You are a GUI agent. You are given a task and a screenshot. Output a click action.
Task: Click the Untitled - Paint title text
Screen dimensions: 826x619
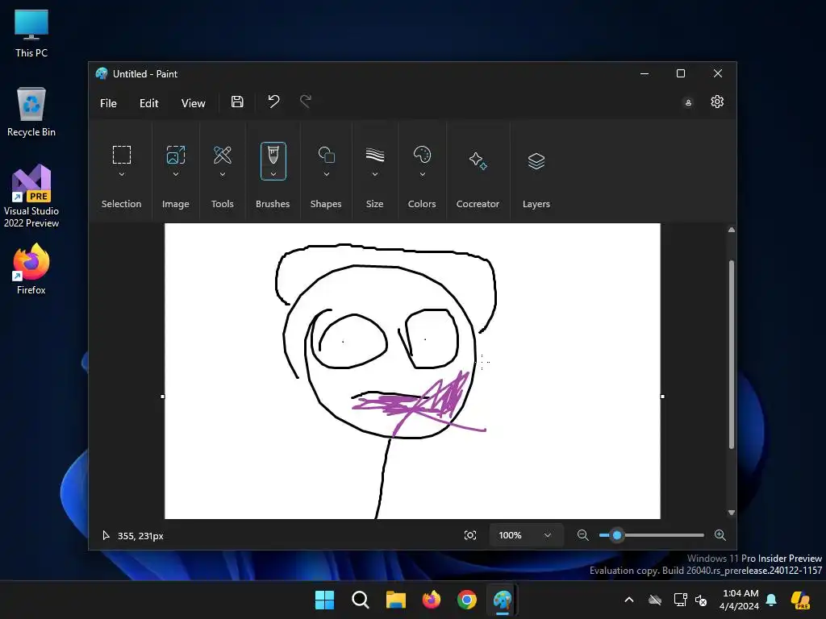pyautogui.click(x=145, y=74)
